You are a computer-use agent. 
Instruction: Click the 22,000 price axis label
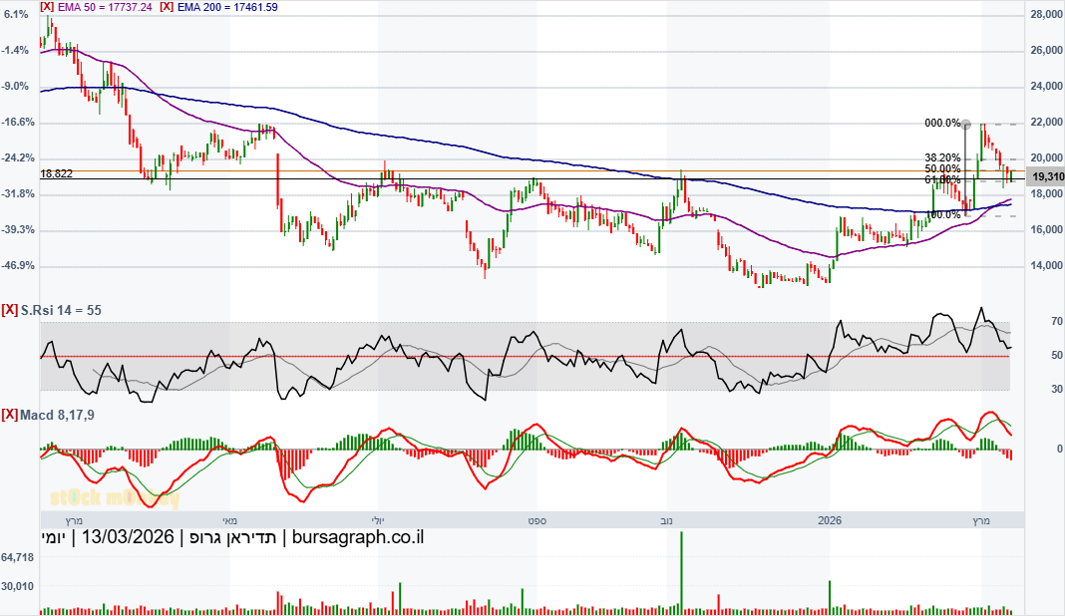(x=1047, y=123)
